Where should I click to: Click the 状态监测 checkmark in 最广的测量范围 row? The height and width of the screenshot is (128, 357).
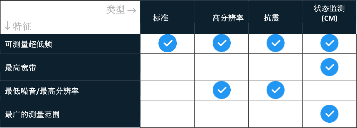pyautogui.click(x=329, y=114)
